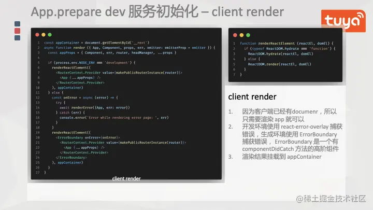Click code line 8 '<App {...appProps} />'

click(x=80, y=78)
